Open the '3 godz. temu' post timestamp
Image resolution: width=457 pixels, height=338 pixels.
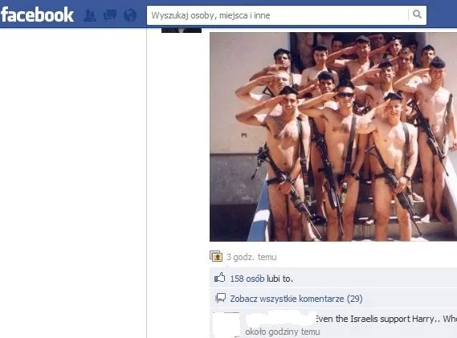click(x=251, y=257)
